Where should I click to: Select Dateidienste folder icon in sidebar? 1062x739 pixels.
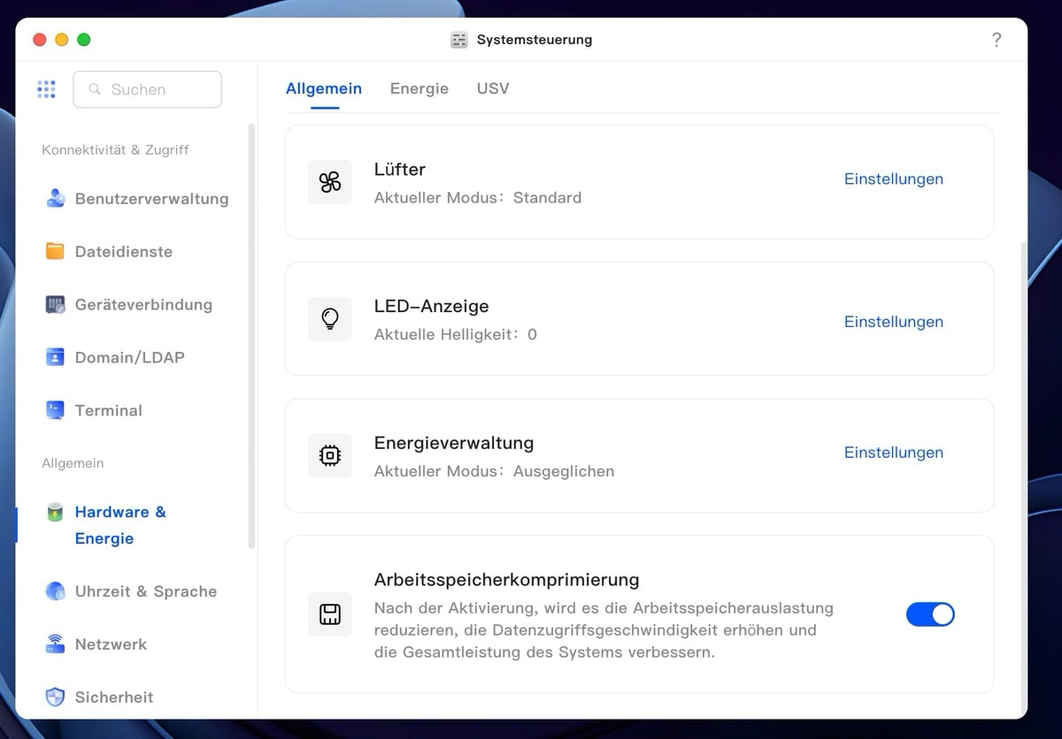pos(55,252)
